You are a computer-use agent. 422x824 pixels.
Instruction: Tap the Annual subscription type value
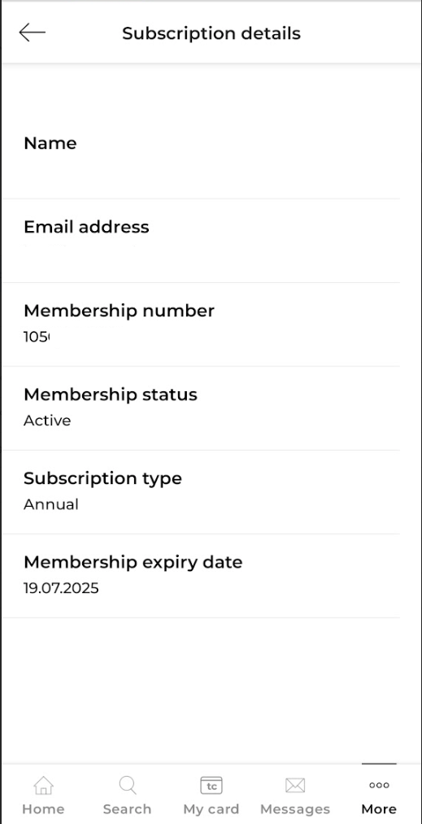click(x=51, y=504)
